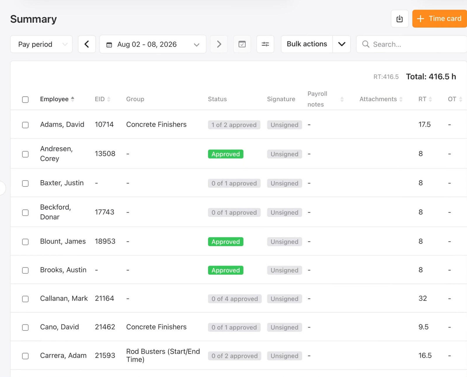
Task: Click Approved badge for Blount, James
Action: click(x=226, y=242)
